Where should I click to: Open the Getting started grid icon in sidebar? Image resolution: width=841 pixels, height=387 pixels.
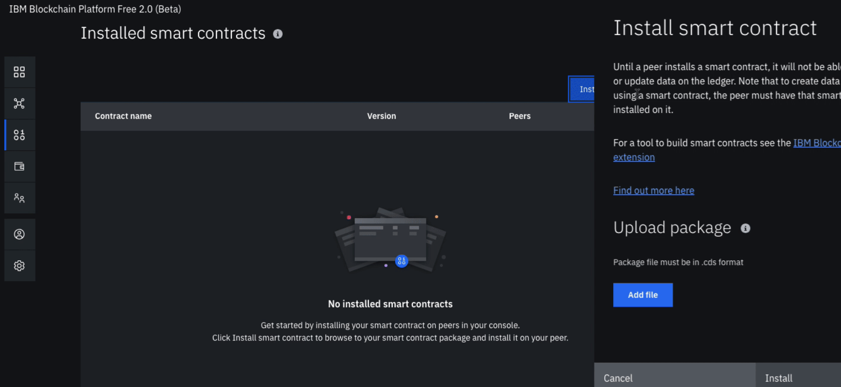tap(19, 72)
